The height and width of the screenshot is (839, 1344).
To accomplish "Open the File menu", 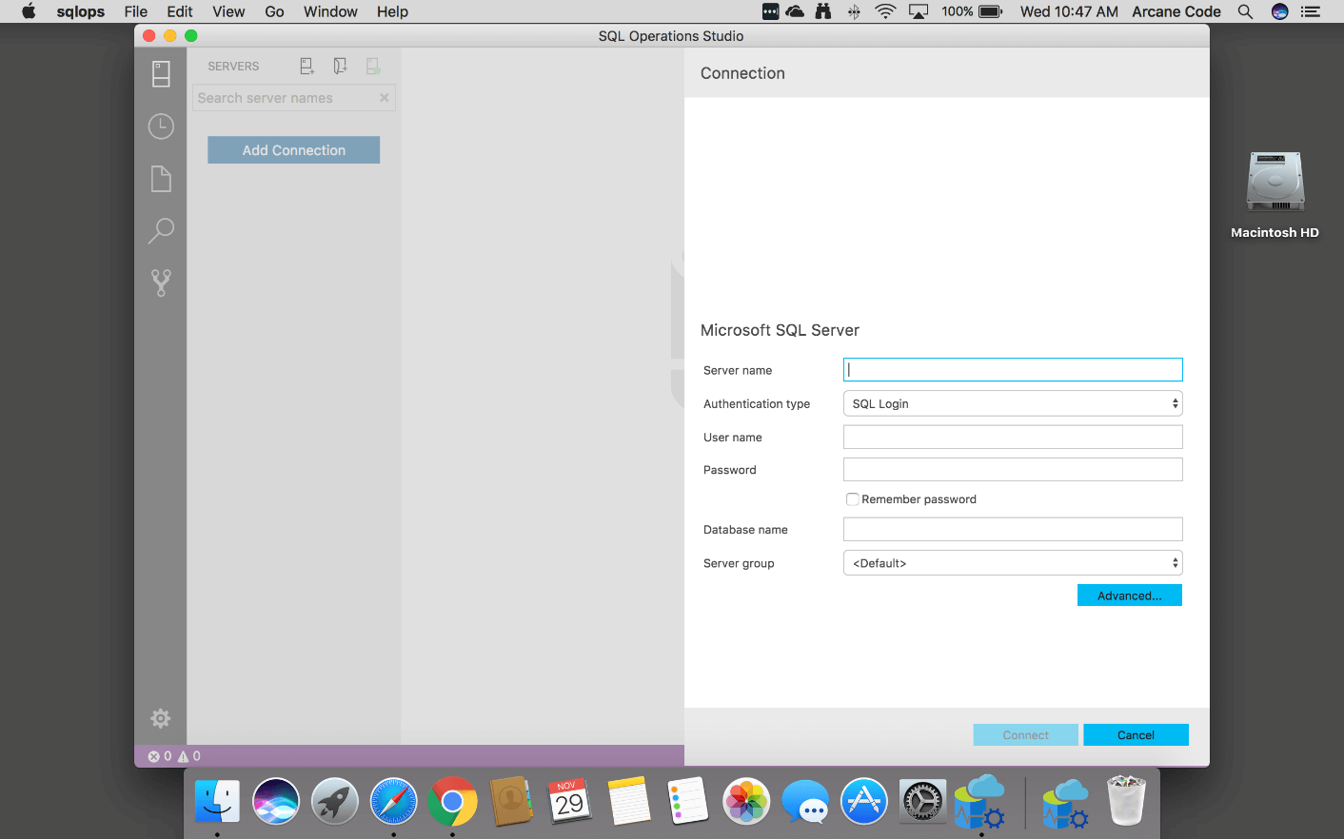I will 136,11.
